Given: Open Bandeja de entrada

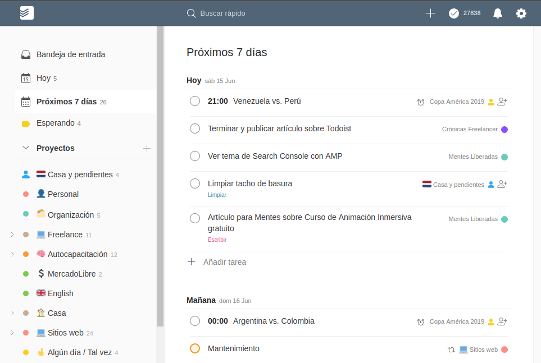Looking at the screenshot, I should click(71, 54).
